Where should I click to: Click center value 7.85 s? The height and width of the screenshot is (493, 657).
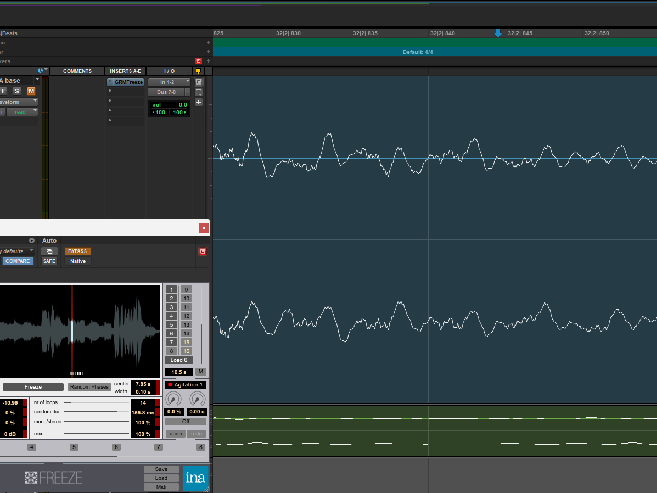click(x=143, y=384)
